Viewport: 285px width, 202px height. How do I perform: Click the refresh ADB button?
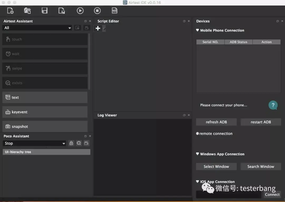(216, 122)
